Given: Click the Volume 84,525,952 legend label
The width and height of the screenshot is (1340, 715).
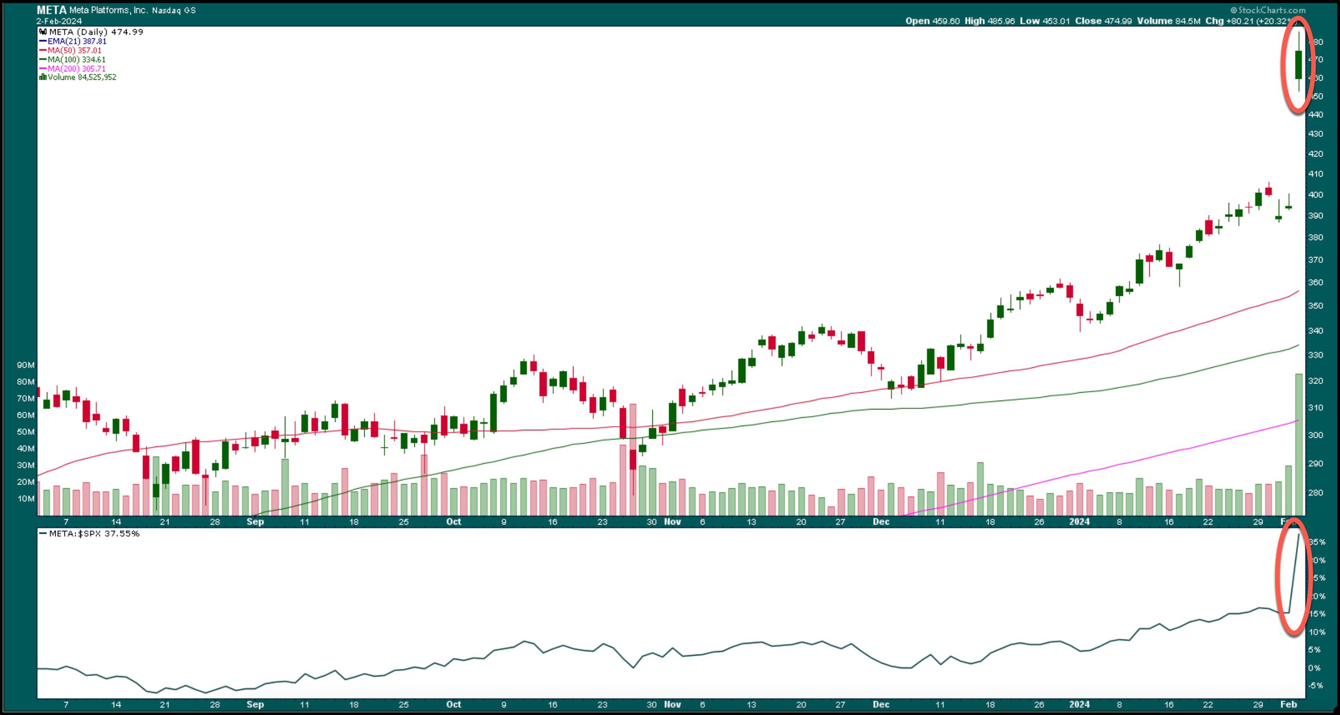Looking at the screenshot, I should [82, 77].
